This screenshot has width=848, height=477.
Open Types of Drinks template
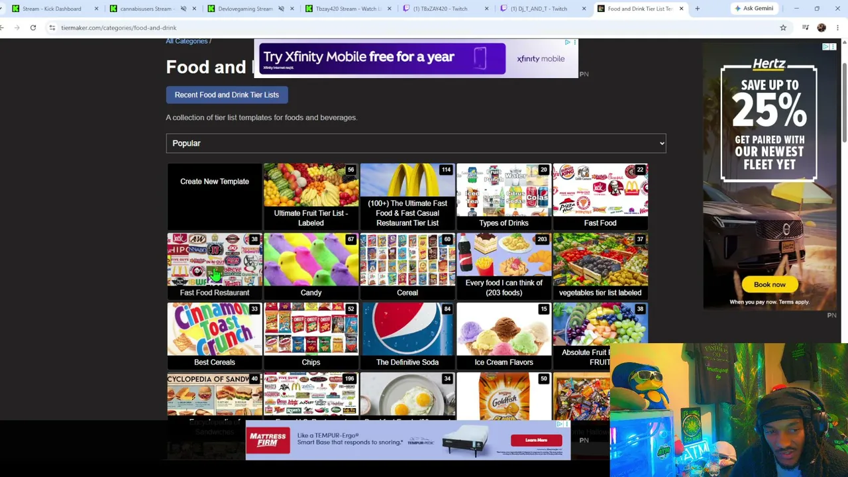click(x=503, y=196)
